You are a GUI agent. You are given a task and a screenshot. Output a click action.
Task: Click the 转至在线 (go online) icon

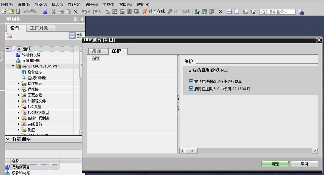pyautogui.click(x=145, y=12)
